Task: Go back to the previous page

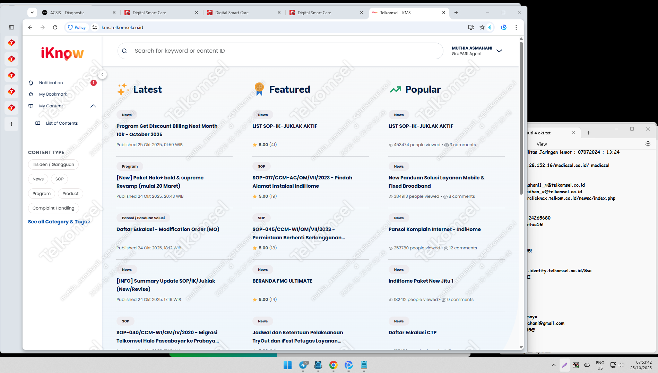Action: [30, 27]
